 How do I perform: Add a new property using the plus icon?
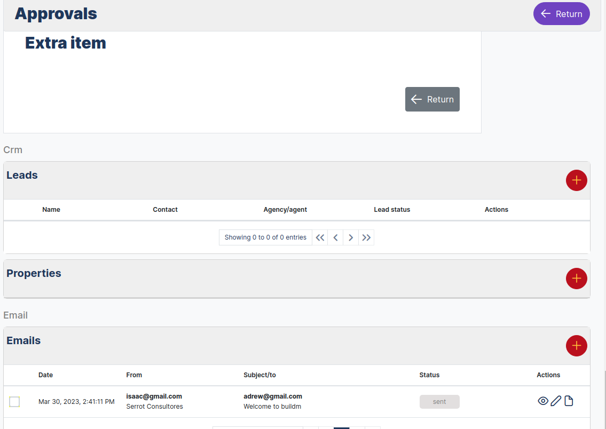(x=576, y=278)
